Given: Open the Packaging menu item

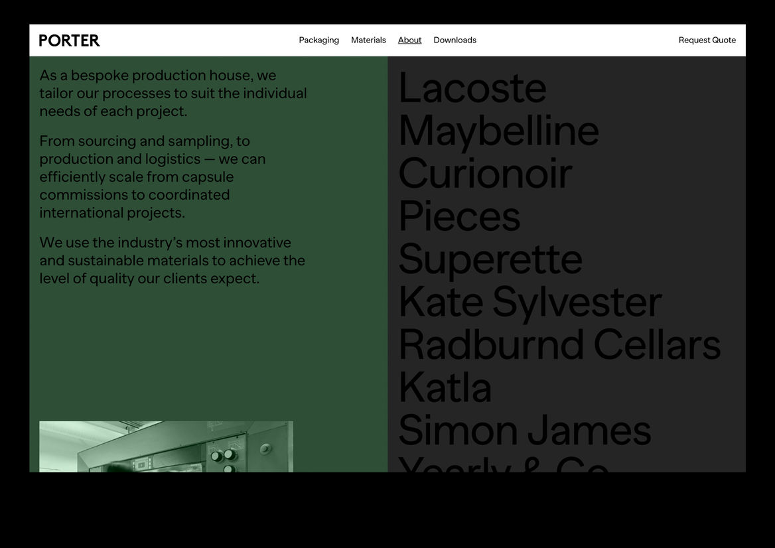Looking at the screenshot, I should pos(318,40).
